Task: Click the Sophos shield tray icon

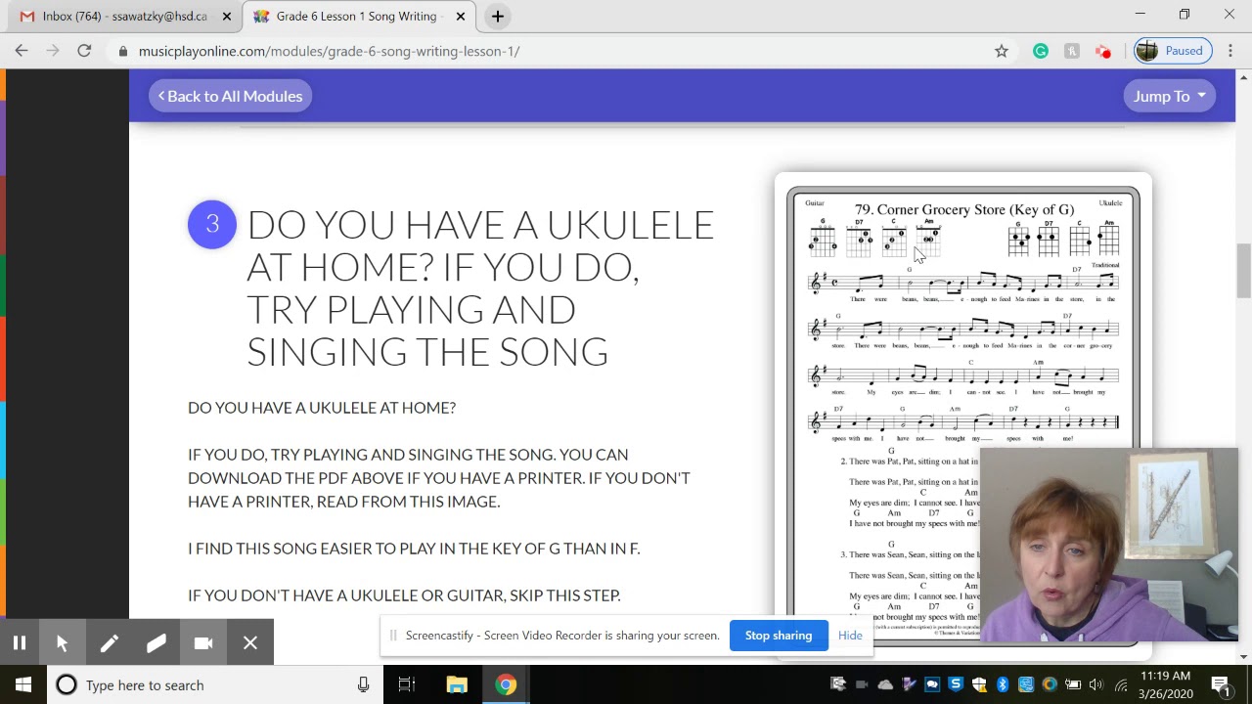Action: tap(956, 684)
